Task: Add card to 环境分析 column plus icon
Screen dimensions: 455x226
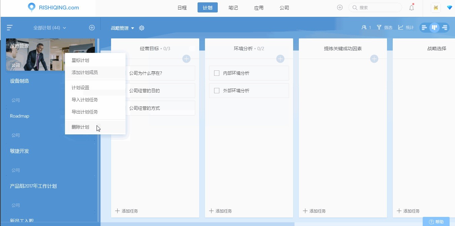Action: pyautogui.click(x=280, y=59)
